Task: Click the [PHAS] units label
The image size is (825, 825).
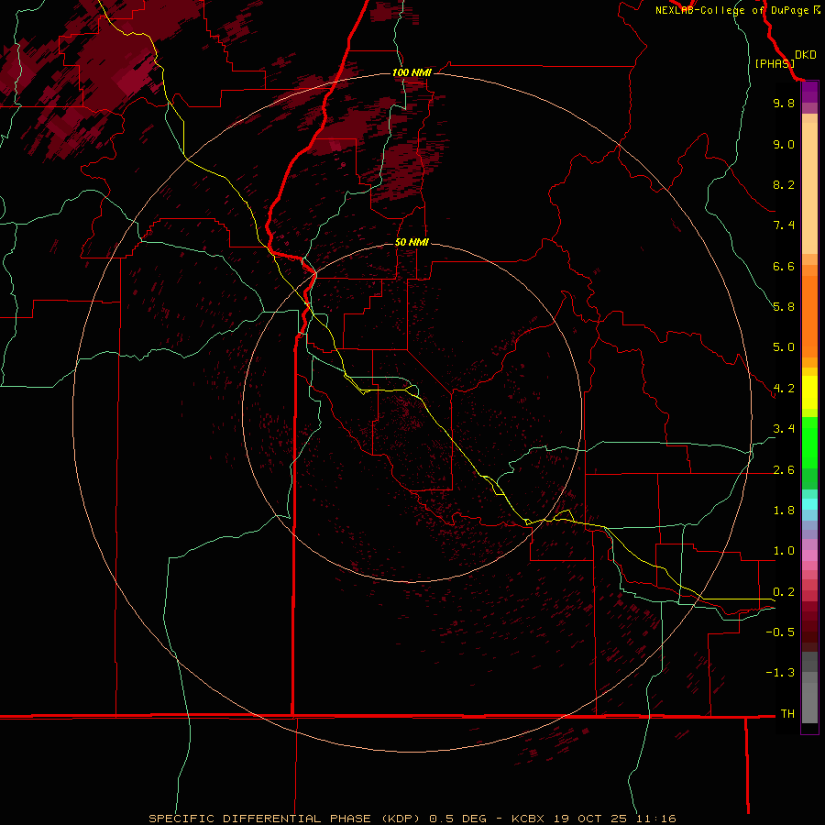Action: (775, 63)
